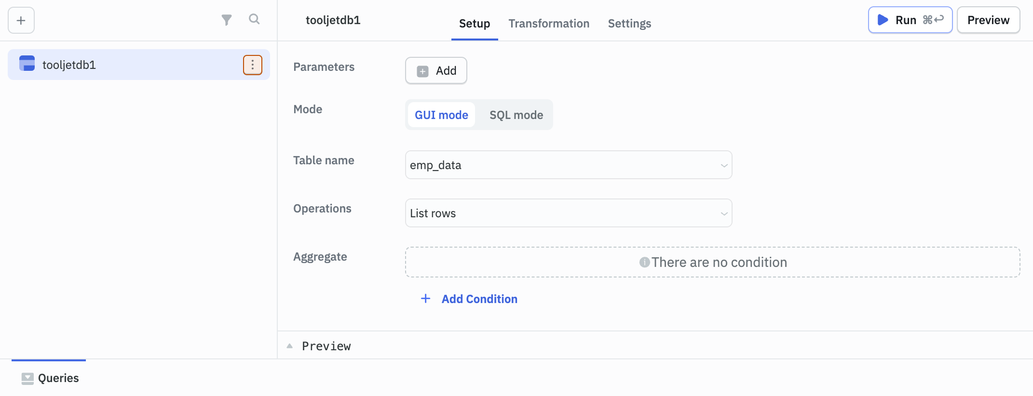Click the Preview panel header text
Image resolution: width=1033 pixels, height=396 pixels.
(x=326, y=346)
